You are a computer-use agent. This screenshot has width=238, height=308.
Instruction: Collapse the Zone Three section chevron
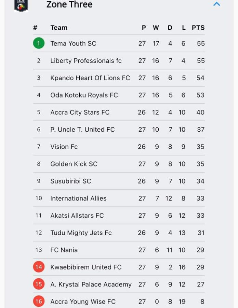[216, 4]
